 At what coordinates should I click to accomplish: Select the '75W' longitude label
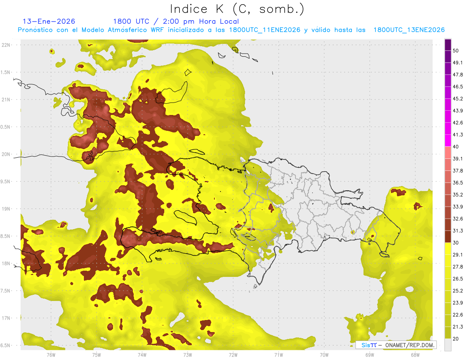click(x=96, y=355)
